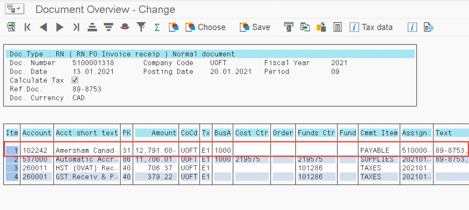The height and width of the screenshot is (210, 469).
Task: Select the Amersham Canada account text cell
Action: 87,150
